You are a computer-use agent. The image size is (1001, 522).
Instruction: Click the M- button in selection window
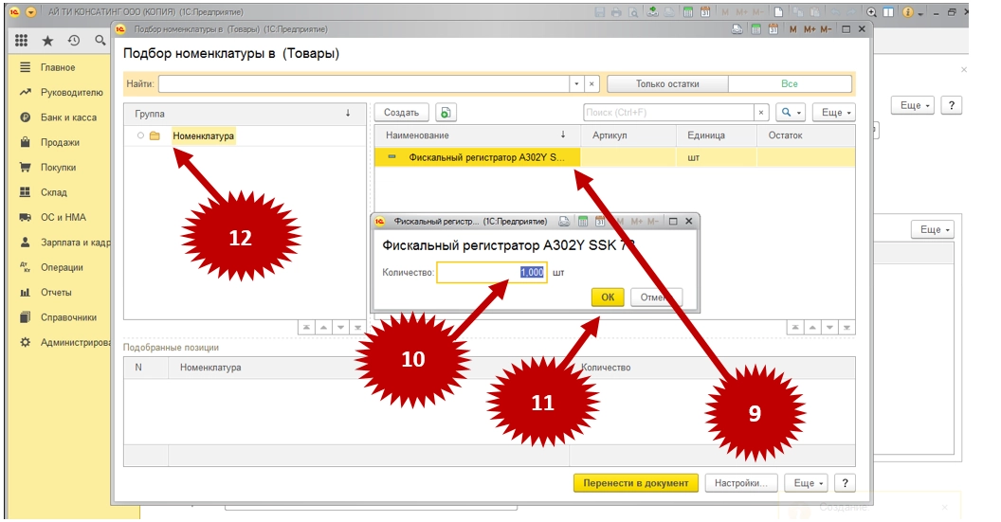[826, 29]
